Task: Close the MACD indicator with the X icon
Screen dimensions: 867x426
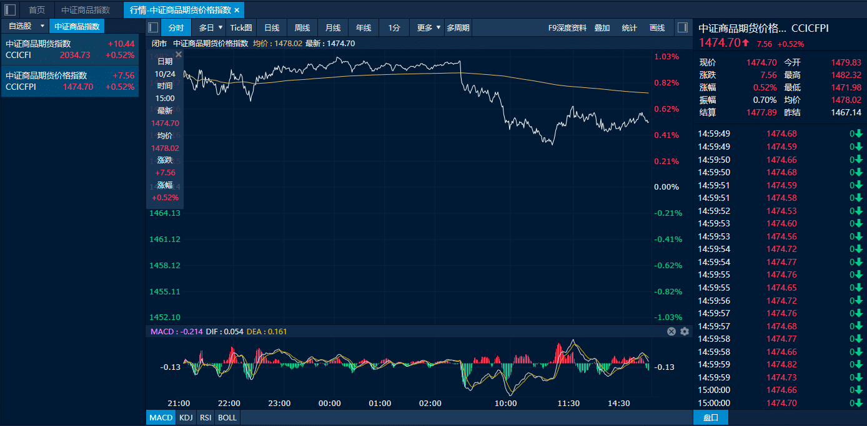Action: click(x=671, y=331)
